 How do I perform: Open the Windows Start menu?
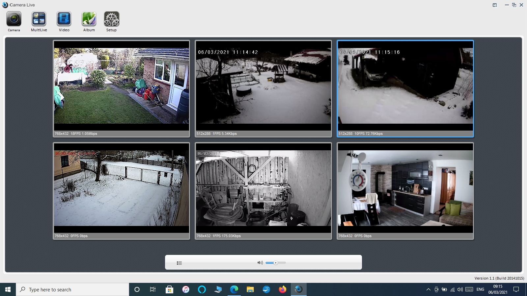click(x=8, y=289)
